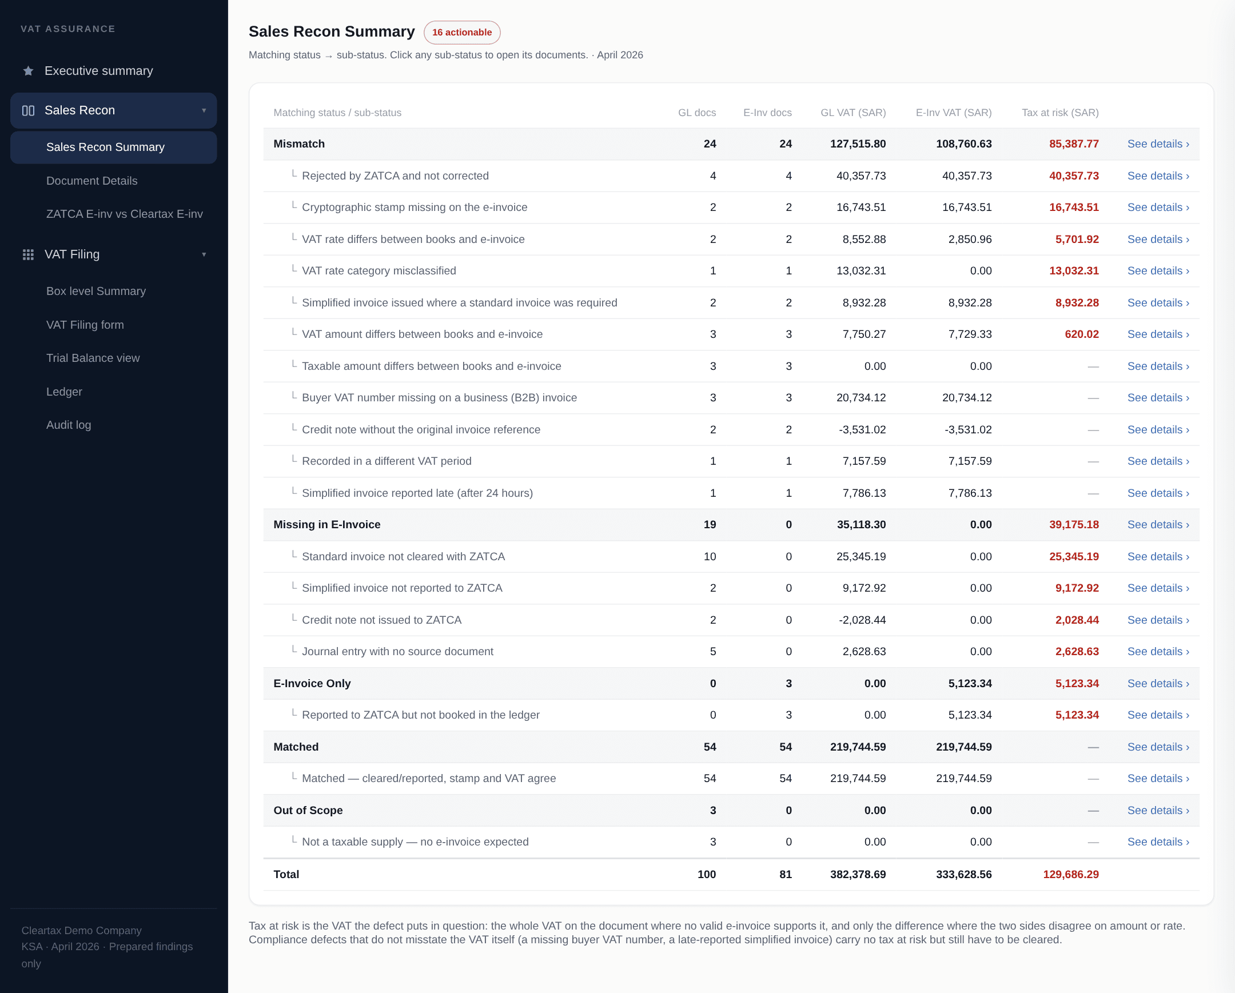
Task: See details for Mismatch row
Action: (1158, 144)
